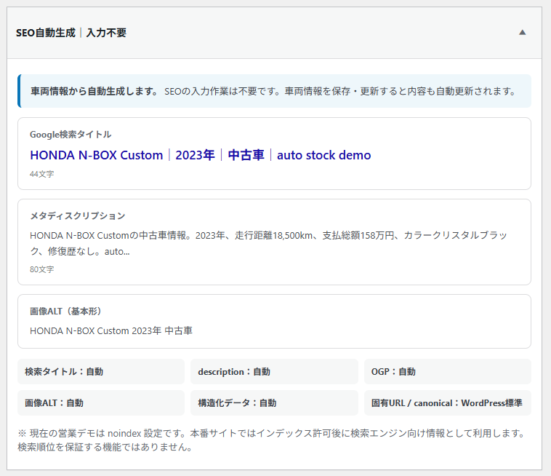
Task: Collapse the SEO自動生成 panel using the arrow
Action: [x=522, y=33]
